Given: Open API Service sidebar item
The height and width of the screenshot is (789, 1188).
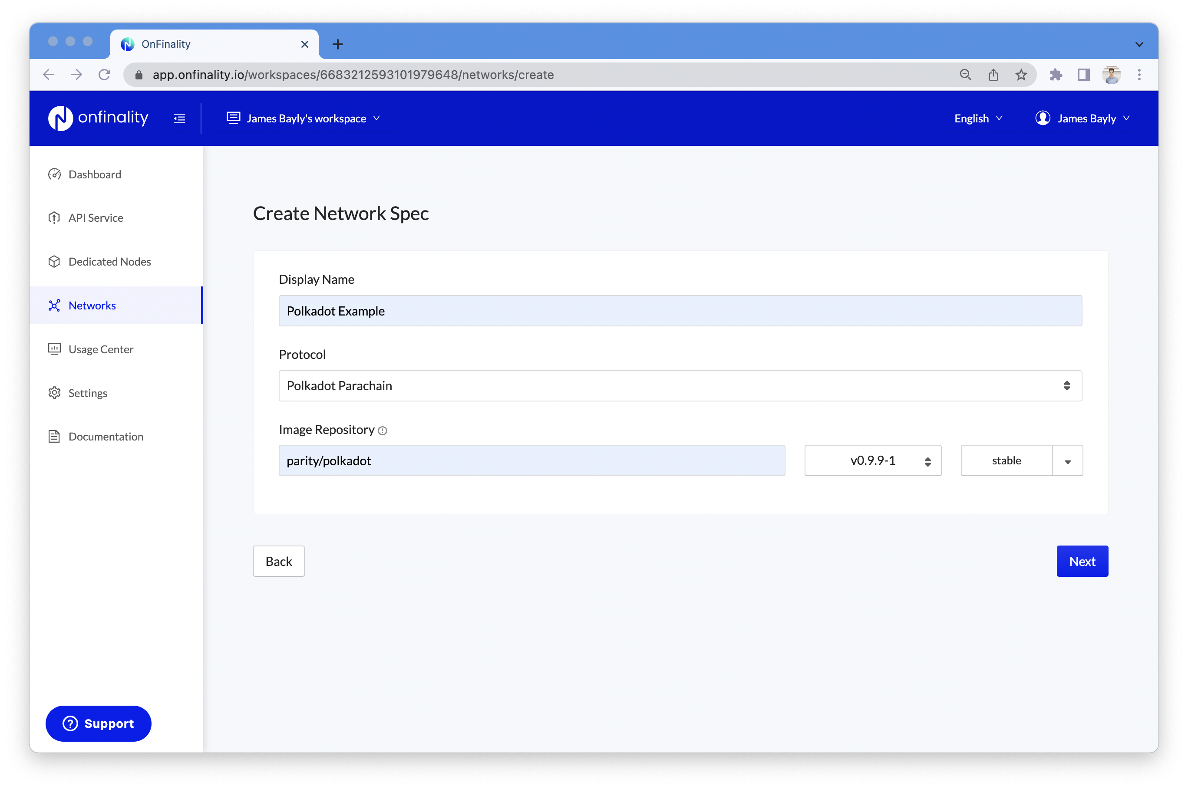Looking at the screenshot, I should pos(96,218).
